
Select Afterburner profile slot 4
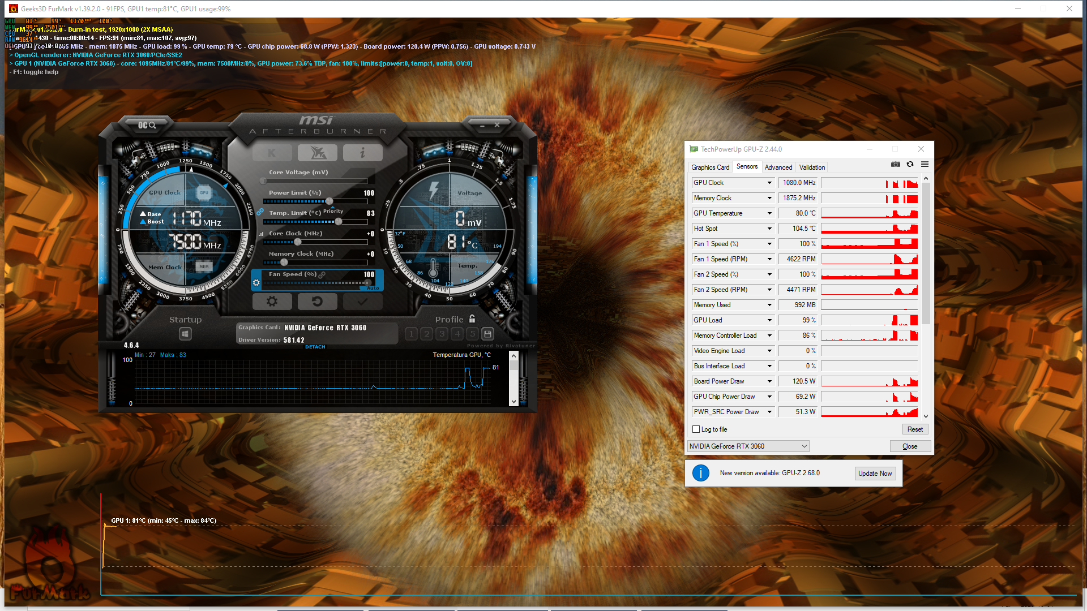(x=457, y=334)
